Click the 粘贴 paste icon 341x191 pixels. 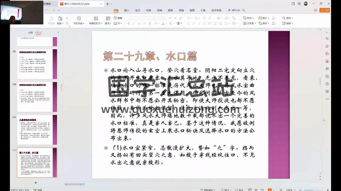(x=60, y=18)
